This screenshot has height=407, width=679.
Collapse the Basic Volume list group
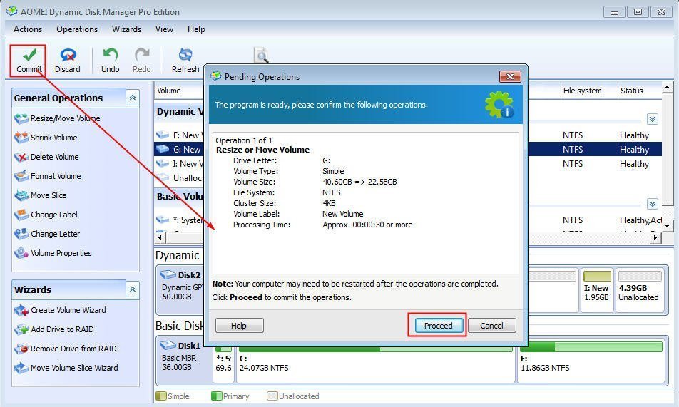click(x=653, y=204)
